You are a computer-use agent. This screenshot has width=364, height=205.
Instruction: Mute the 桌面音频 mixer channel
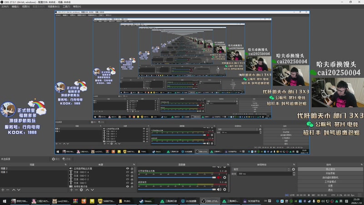point(219,190)
